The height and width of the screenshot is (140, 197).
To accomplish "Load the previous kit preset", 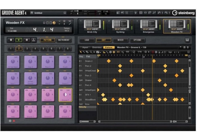I will click(x=47, y=23).
